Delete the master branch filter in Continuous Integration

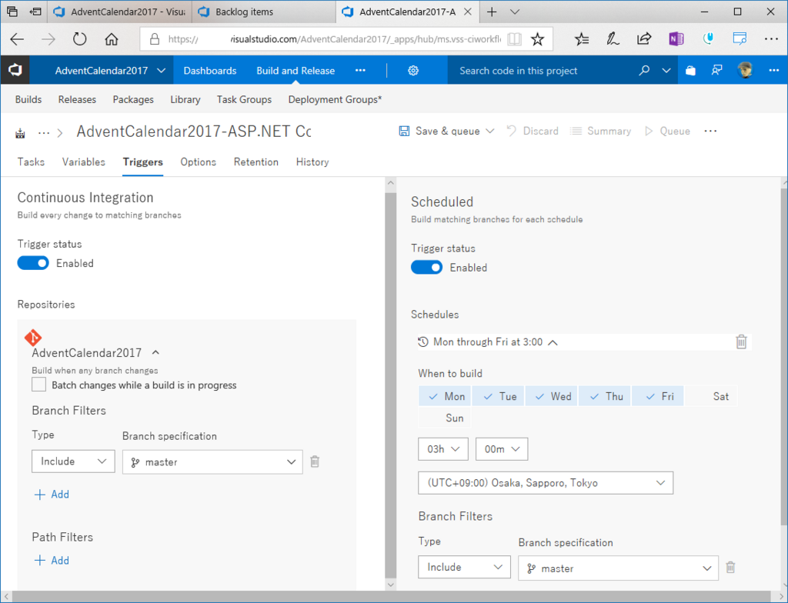pyautogui.click(x=315, y=461)
